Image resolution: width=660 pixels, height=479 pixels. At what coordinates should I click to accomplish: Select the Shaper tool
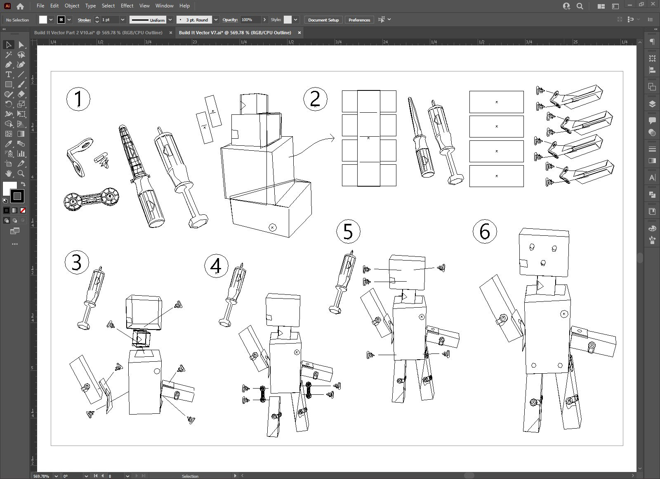pyautogui.click(x=8, y=94)
